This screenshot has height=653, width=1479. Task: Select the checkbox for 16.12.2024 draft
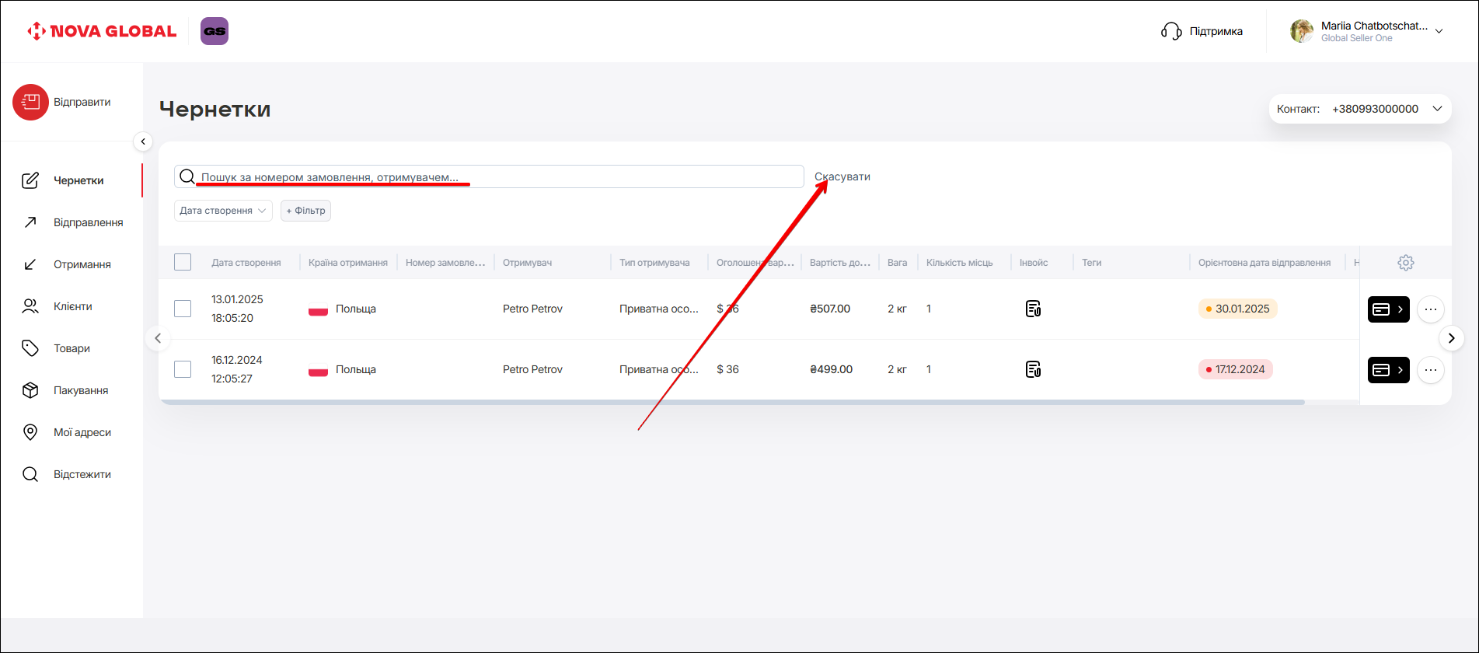coord(183,369)
